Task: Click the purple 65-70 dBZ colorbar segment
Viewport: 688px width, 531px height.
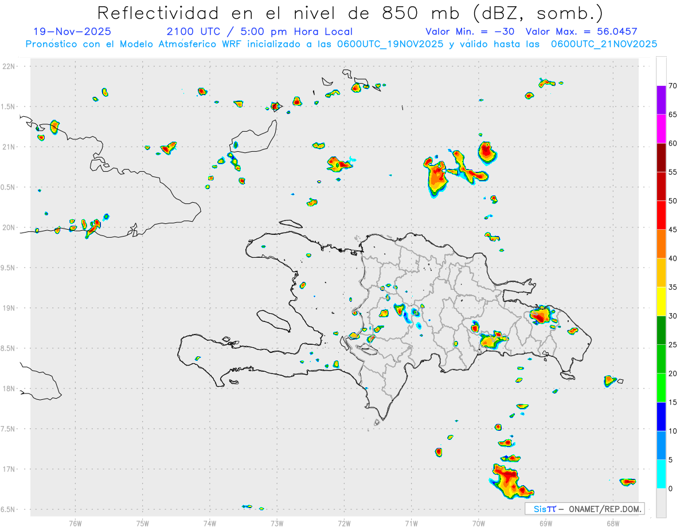Action: 661,100
